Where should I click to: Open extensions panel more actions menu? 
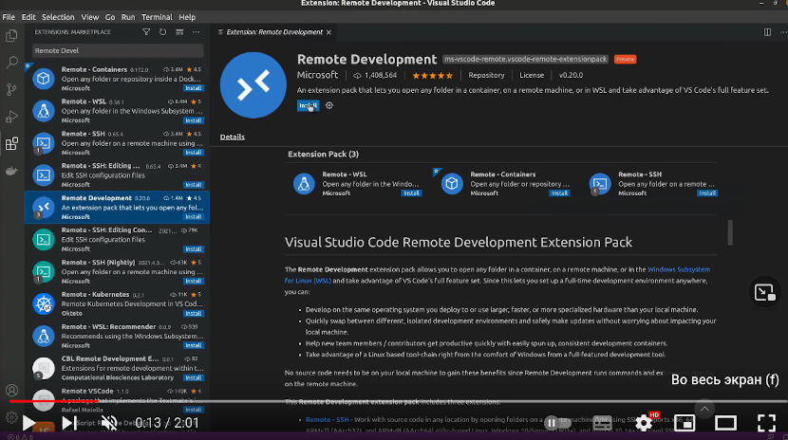(x=197, y=32)
